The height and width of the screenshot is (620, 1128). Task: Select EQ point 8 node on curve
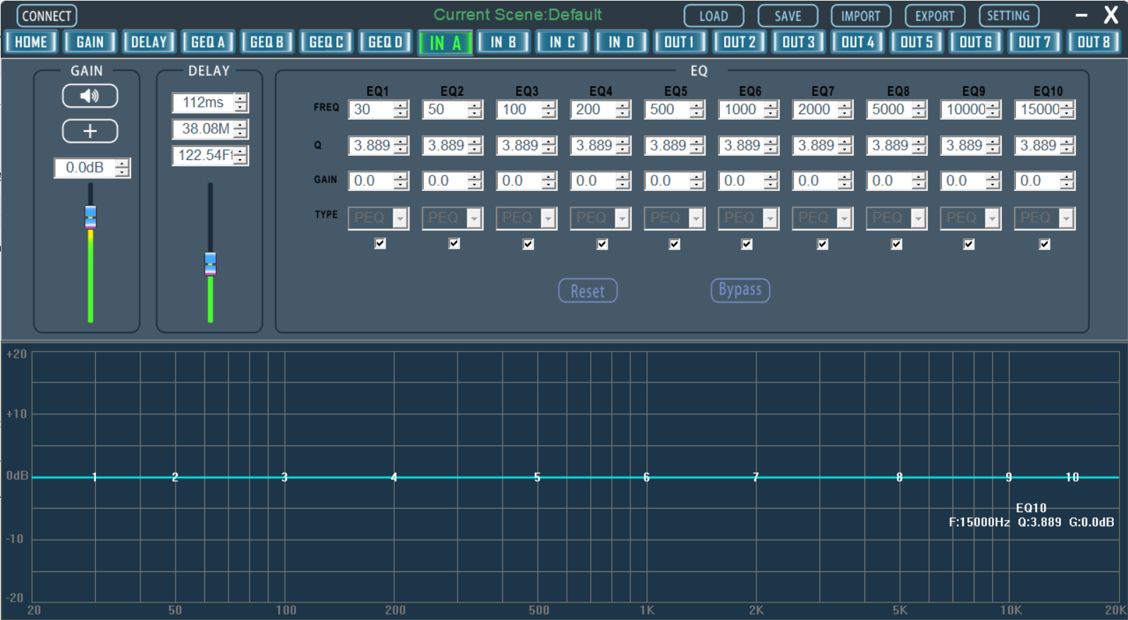899,478
